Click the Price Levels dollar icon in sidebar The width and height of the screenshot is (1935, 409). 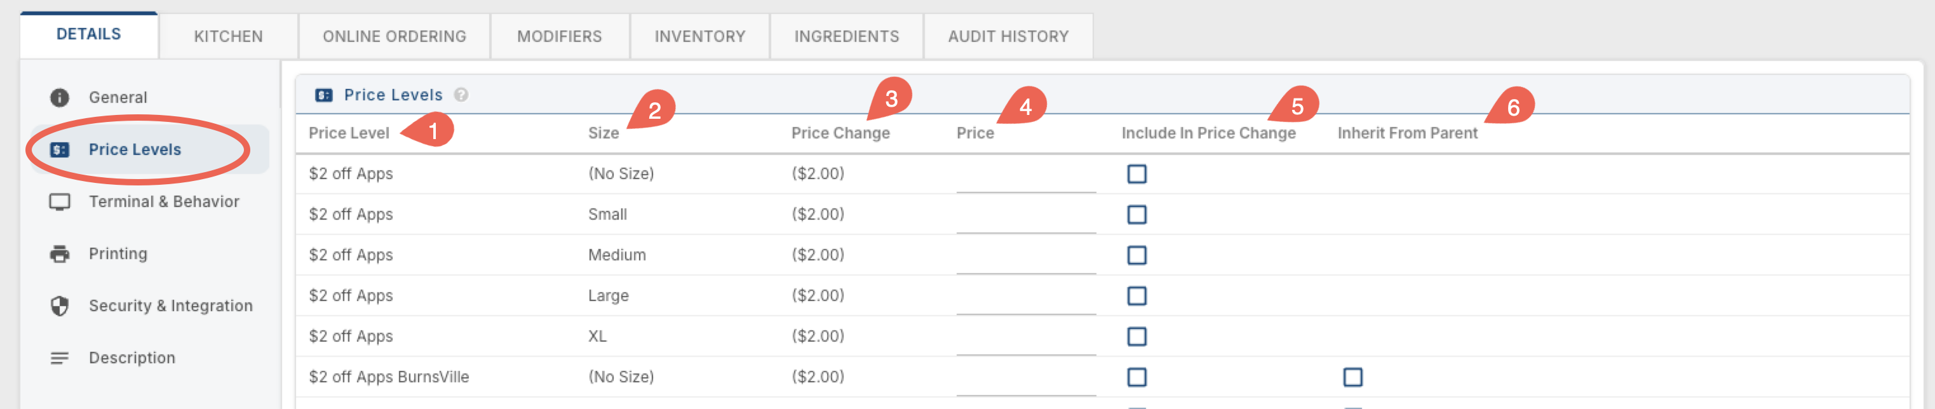tap(59, 149)
